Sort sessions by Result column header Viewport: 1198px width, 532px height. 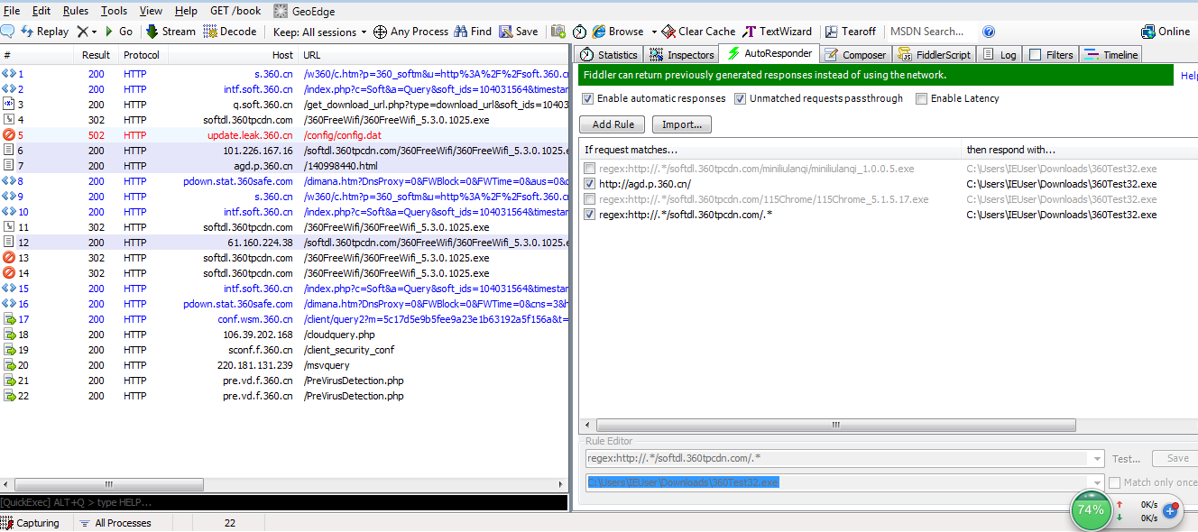[96, 55]
